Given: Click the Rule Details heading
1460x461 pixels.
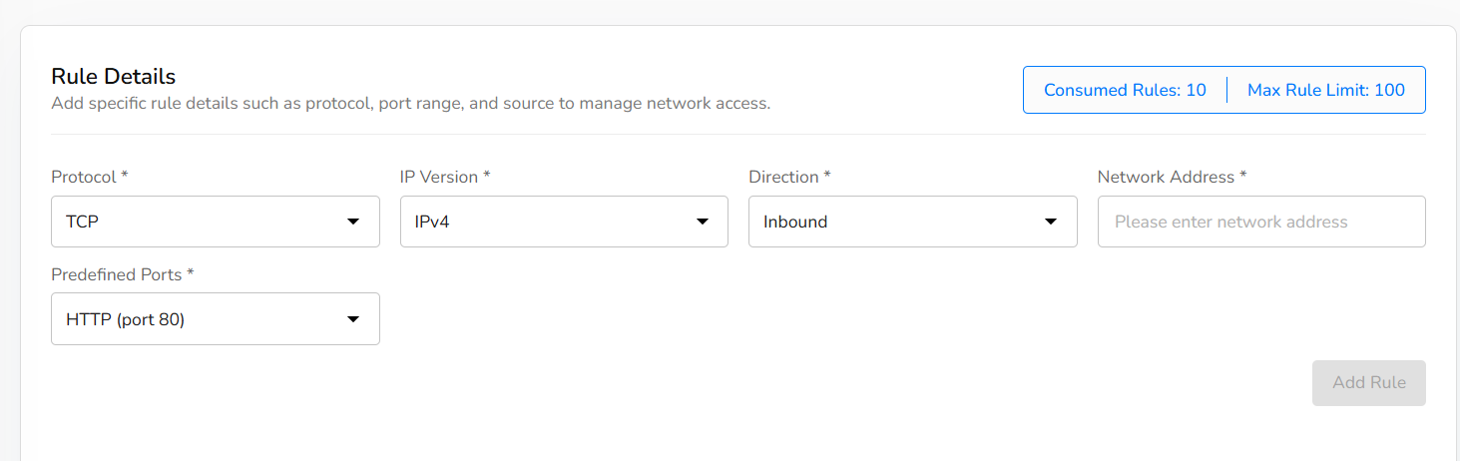Looking at the screenshot, I should pos(113,77).
